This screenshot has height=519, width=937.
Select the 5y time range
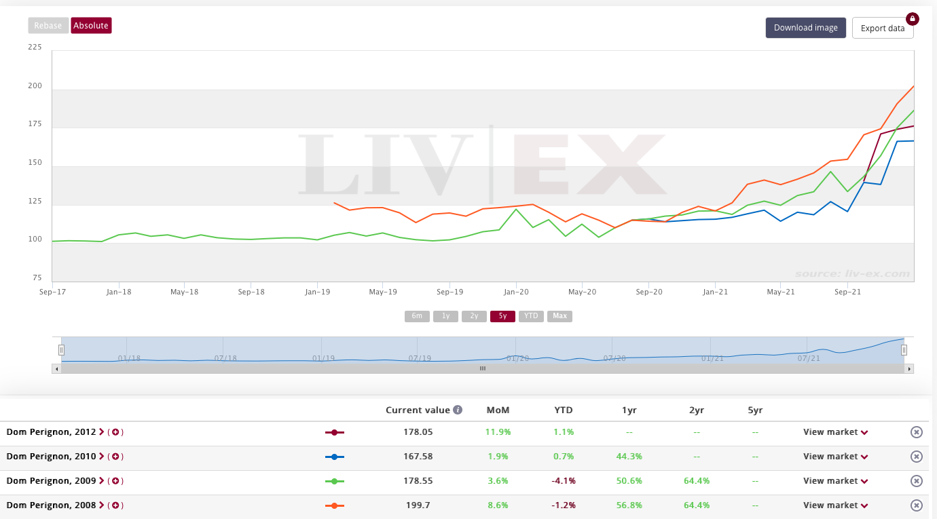pos(502,316)
